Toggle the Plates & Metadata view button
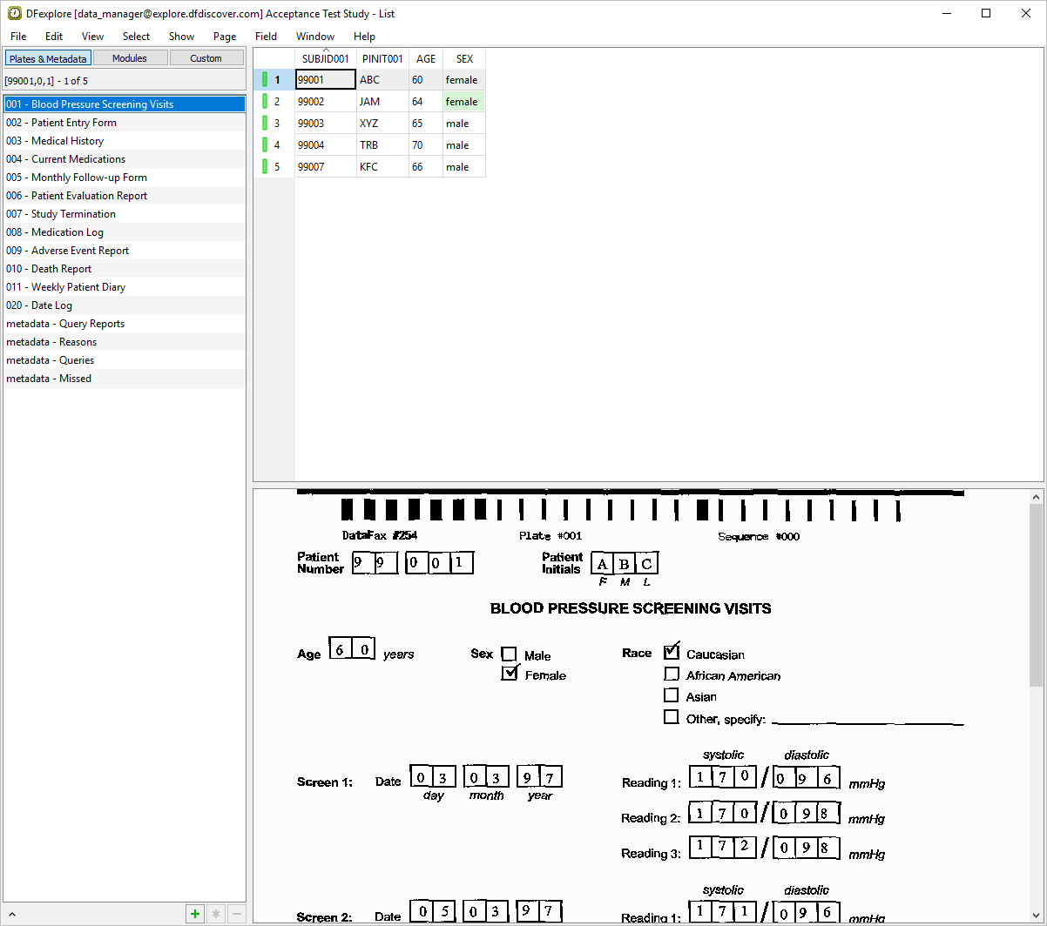 [48, 58]
